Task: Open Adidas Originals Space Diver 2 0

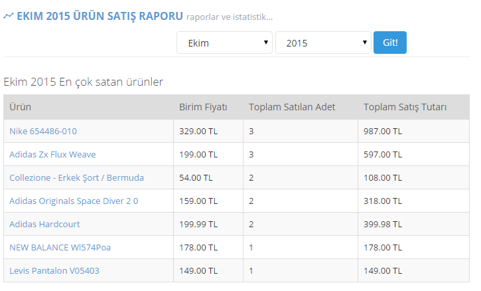Action: click(x=74, y=201)
